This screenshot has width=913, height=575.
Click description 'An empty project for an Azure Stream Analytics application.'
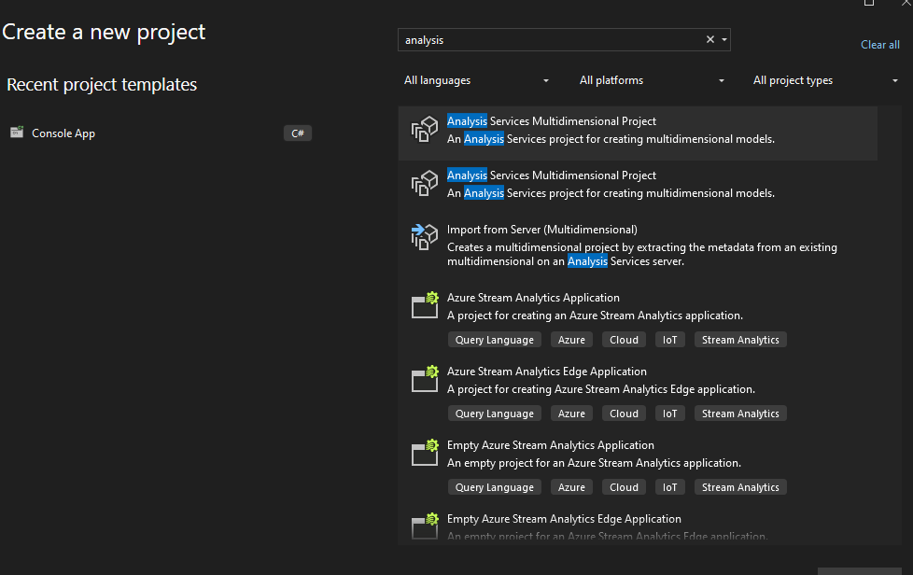tap(594, 463)
